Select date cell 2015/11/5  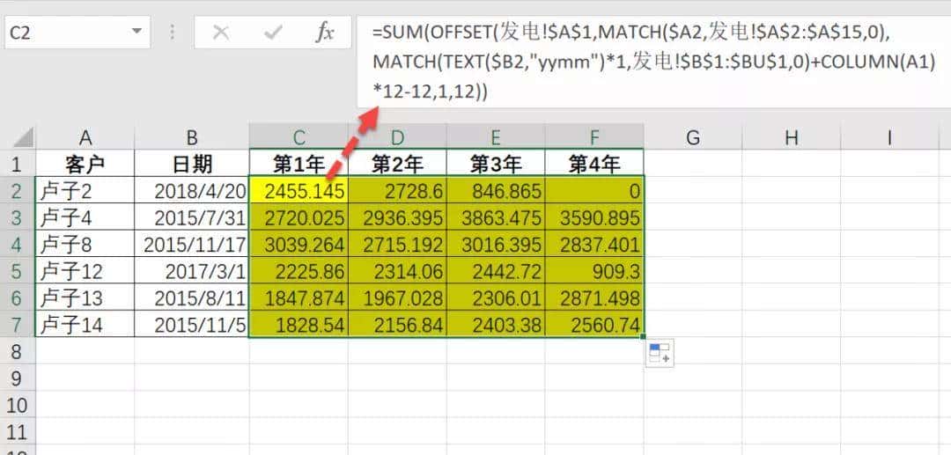point(192,325)
